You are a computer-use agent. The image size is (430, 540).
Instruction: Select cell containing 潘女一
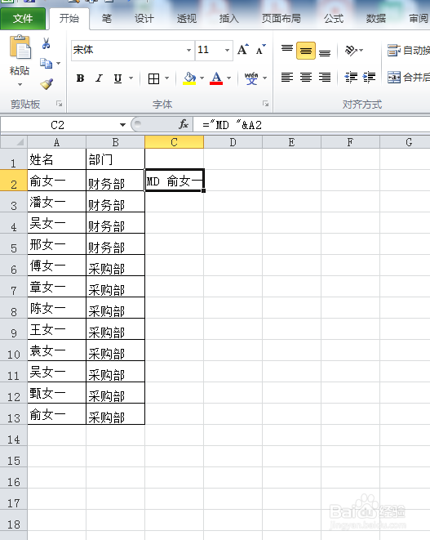pyautogui.click(x=57, y=202)
